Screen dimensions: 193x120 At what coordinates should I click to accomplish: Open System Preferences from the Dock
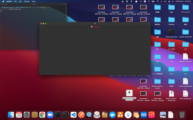pyautogui.click(x=27, y=115)
